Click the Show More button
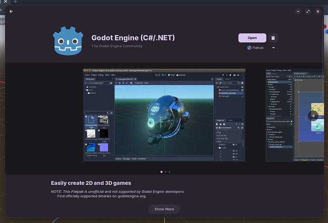The image size is (328, 223). (x=164, y=209)
